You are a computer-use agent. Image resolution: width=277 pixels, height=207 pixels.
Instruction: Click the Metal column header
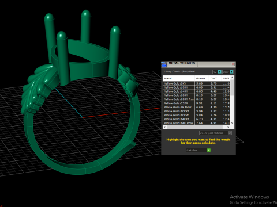click(x=179, y=78)
